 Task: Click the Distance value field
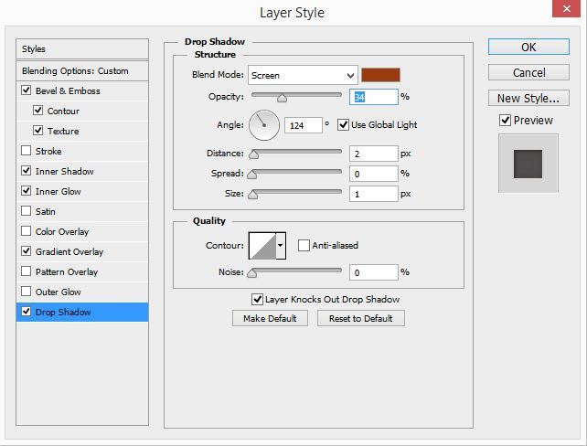tap(374, 154)
